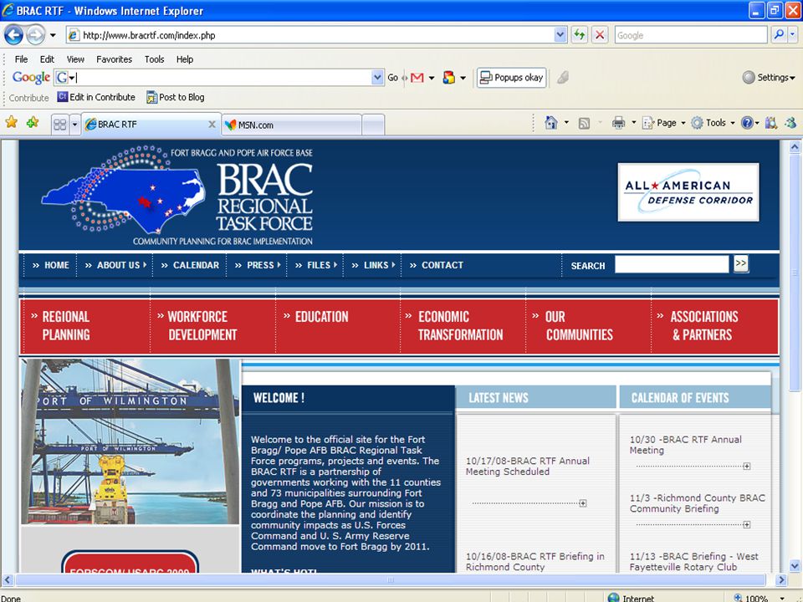Open the View menu

click(75, 59)
